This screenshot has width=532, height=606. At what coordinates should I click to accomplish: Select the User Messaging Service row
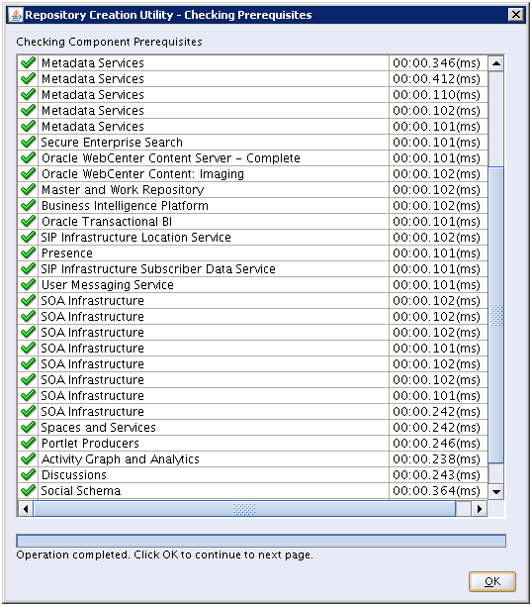click(253, 285)
